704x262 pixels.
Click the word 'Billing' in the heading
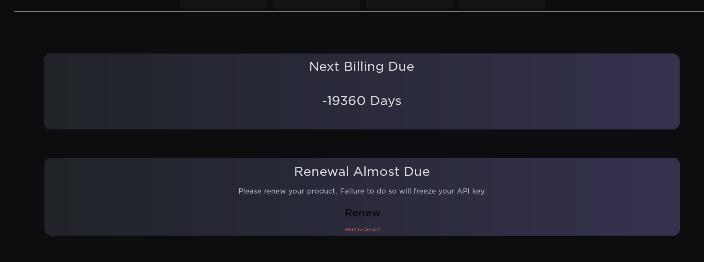364,66
